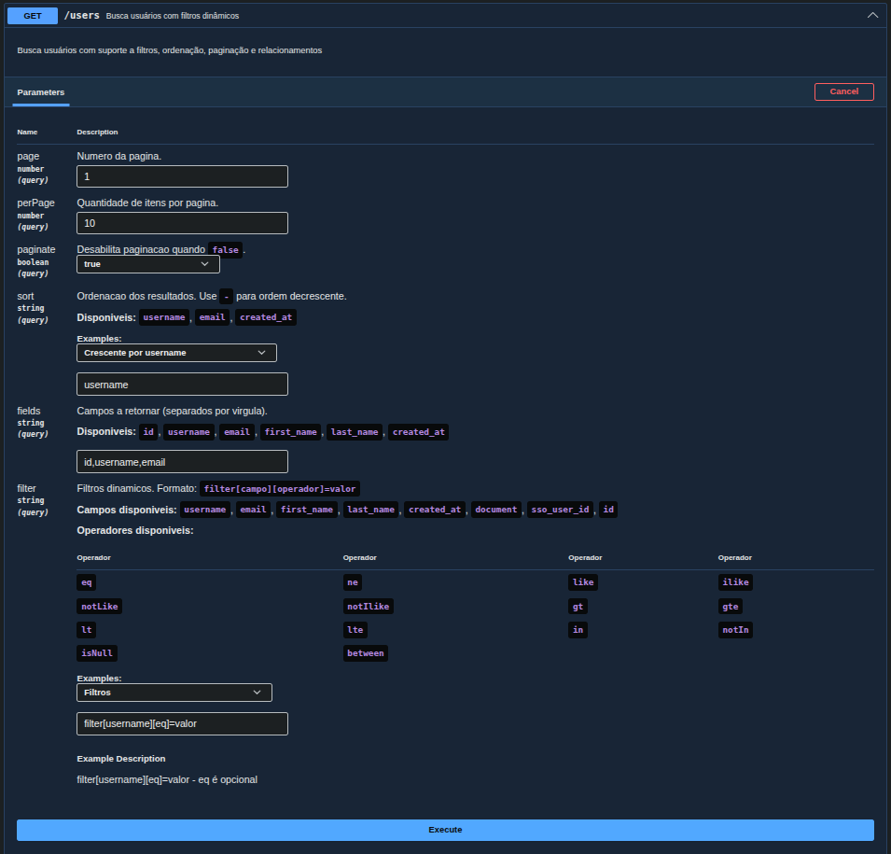Click the perPage input field
Viewport: 891px width, 854px height.
(x=183, y=223)
